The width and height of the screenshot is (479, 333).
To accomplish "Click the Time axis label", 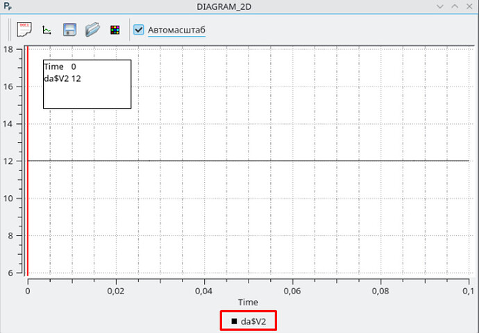I will (248, 303).
